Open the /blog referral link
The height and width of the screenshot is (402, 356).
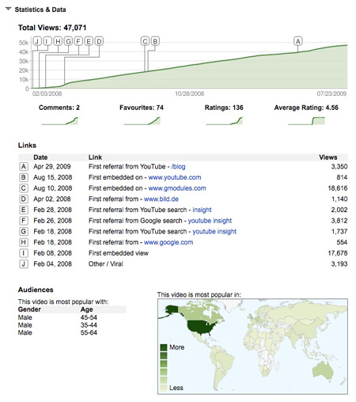pyautogui.click(x=178, y=167)
